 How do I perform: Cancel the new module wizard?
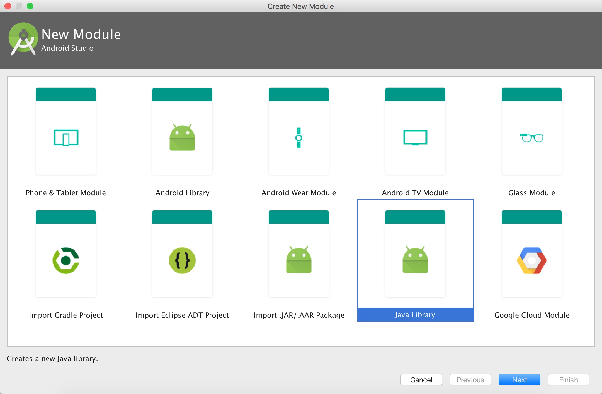(421, 380)
